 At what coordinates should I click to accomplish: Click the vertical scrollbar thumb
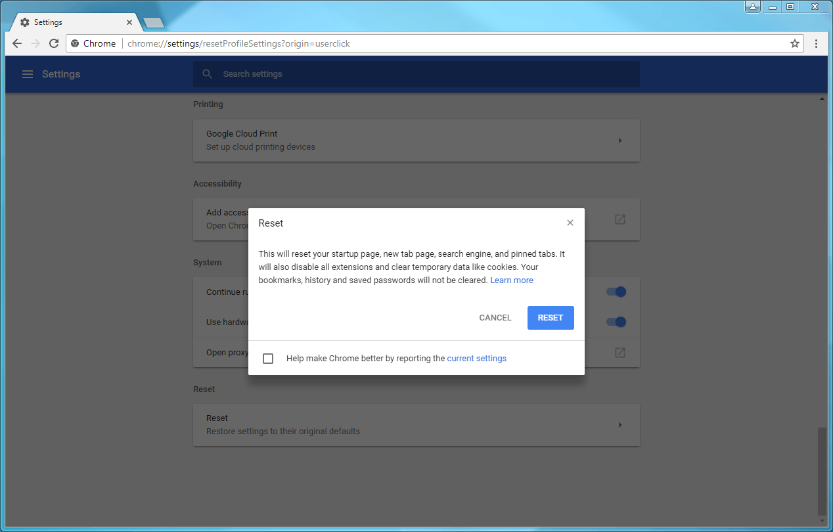click(822, 471)
